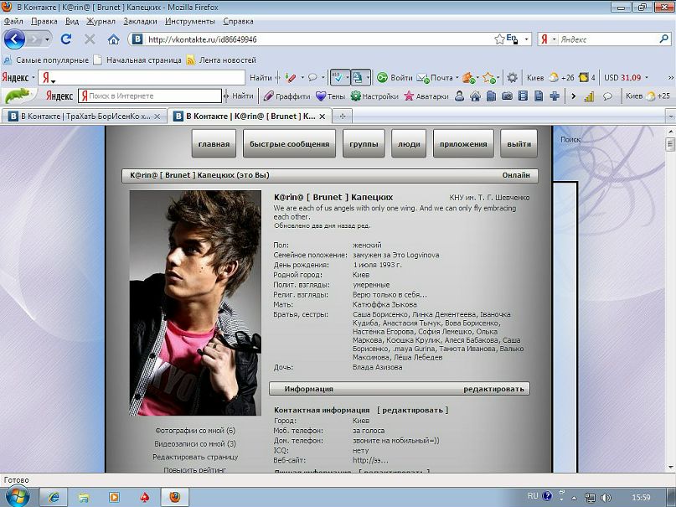Open the приложения button
676x507 pixels.
pos(463,144)
